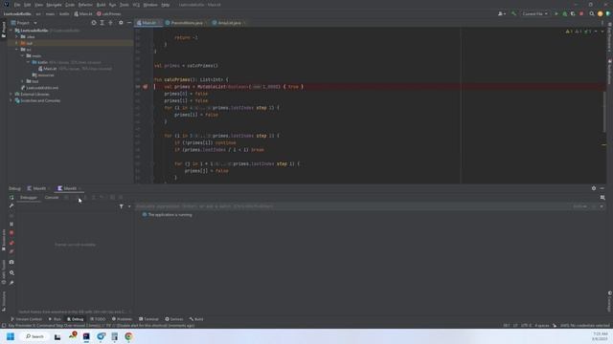Switch to the Console tab

click(52, 198)
